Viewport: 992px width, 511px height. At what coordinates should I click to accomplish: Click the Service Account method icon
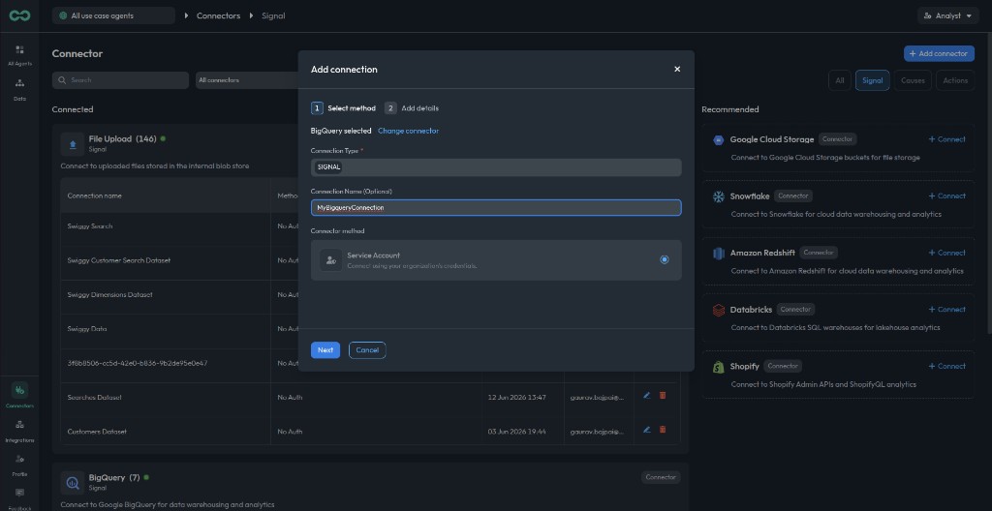tap(331, 260)
